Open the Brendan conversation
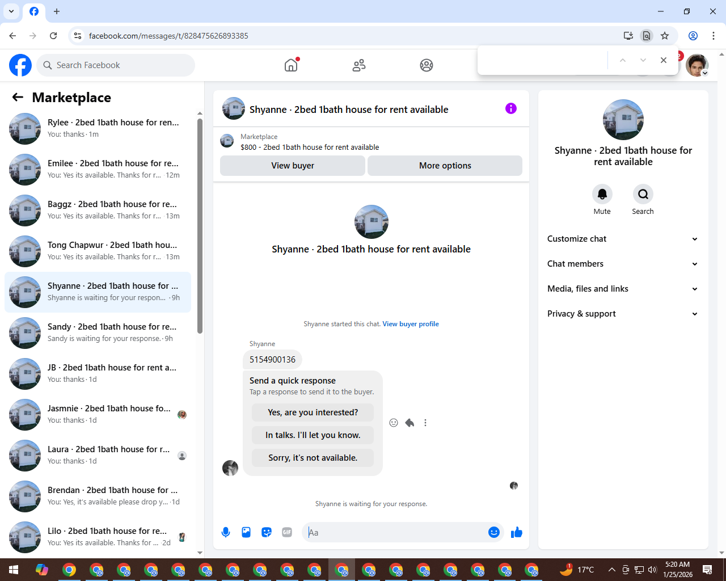The height and width of the screenshot is (581, 726). [98, 496]
